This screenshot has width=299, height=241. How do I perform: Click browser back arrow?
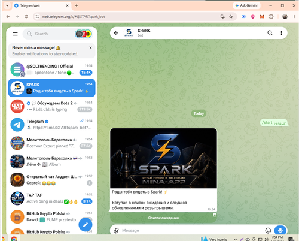[8, 17]
